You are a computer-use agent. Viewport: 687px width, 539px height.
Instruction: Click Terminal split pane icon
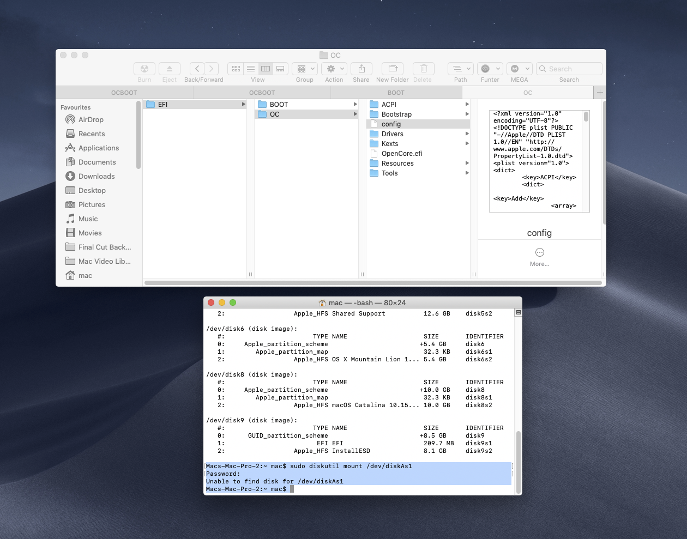pyautogui.click(x=519, y=312)
